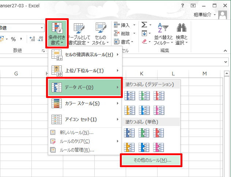The height and width of the screenshot is (177, 231).
Task: Open account menu for 相澤裕介
Action: pyautogui.click(x=205, y=15)
